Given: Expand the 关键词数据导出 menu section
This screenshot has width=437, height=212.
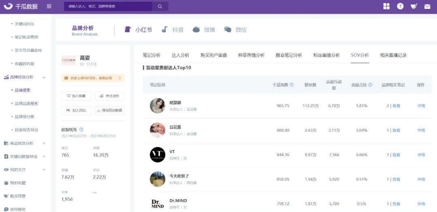Looking at the screenshot, I should 44,156.
